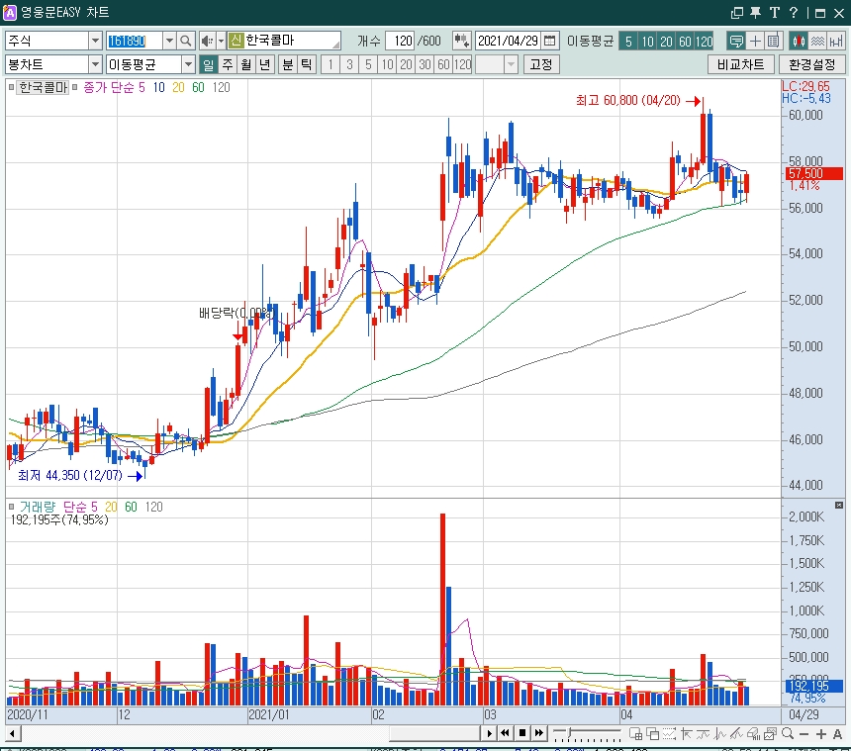
Task: Select the 10 interval button in second row
Action: (387, 64)
